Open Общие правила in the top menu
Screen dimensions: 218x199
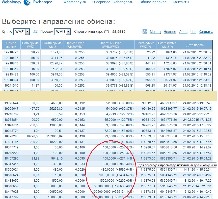(x=153, y=2)
